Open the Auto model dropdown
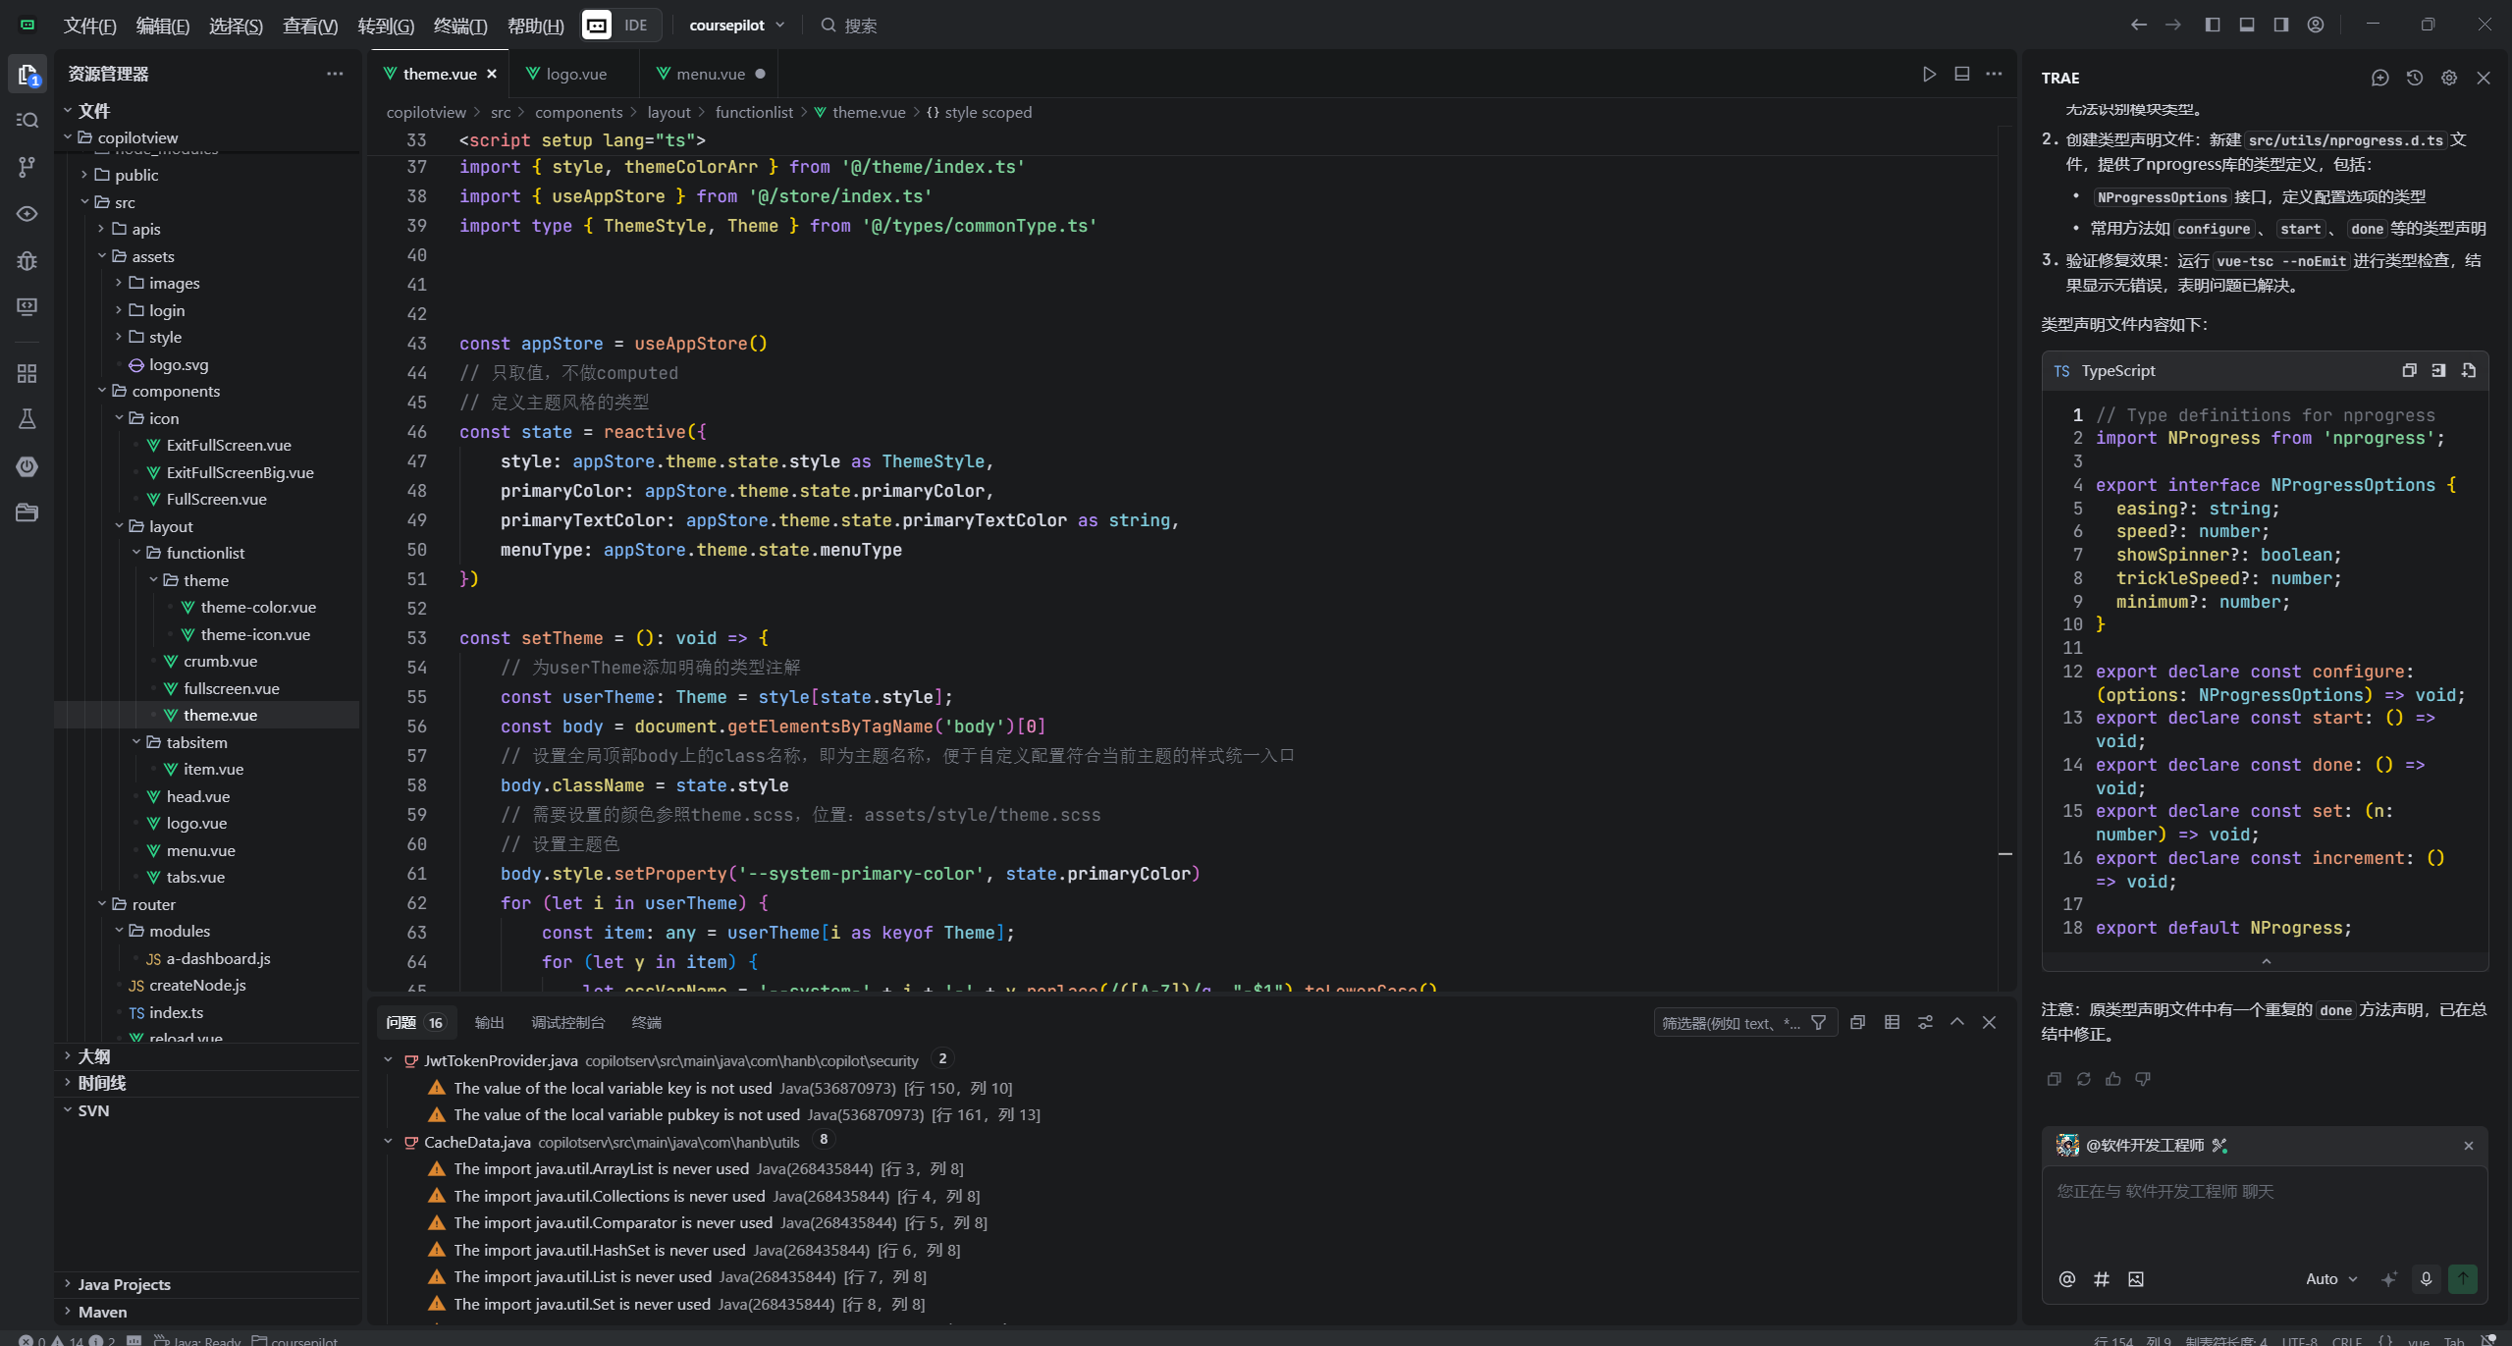This screenshot has width=2512, height=1346. pos(2330,1278)
